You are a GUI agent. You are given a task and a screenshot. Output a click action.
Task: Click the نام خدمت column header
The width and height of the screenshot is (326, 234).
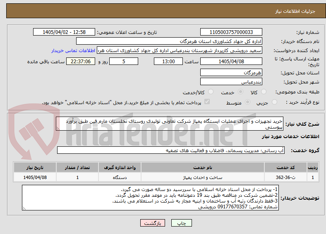(203, 167)
